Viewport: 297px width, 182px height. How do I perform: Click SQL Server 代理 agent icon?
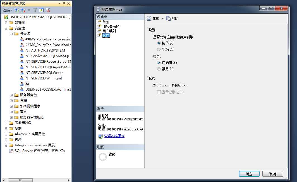[11, 151]
